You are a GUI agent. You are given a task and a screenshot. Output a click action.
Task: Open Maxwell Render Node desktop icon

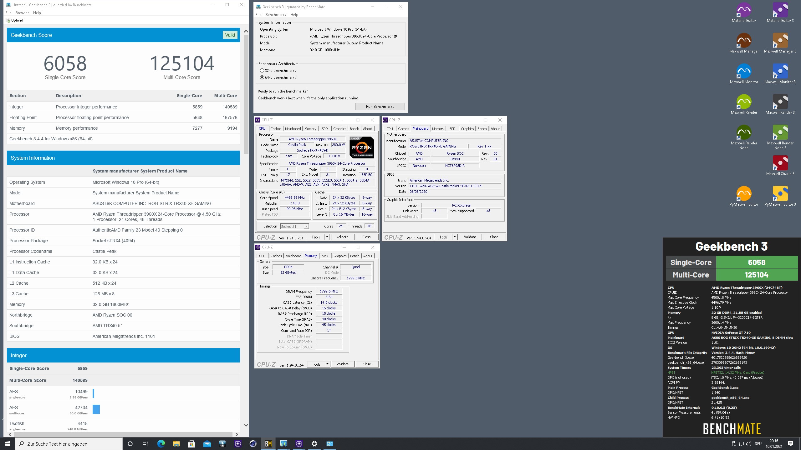(744, 137)
